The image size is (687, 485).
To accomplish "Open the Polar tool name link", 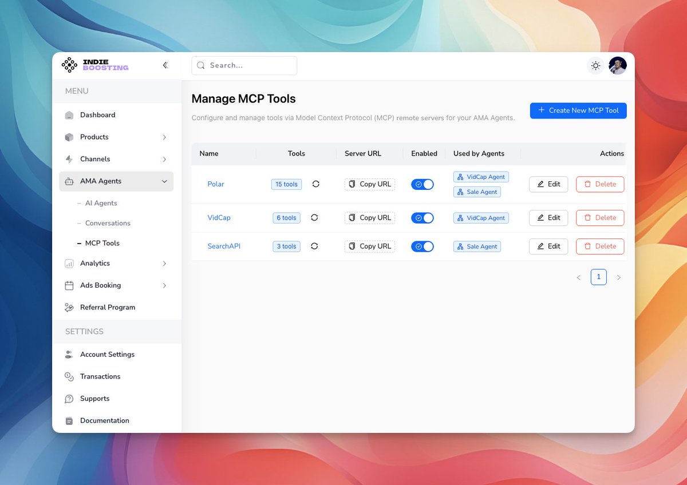I will 216,184.
